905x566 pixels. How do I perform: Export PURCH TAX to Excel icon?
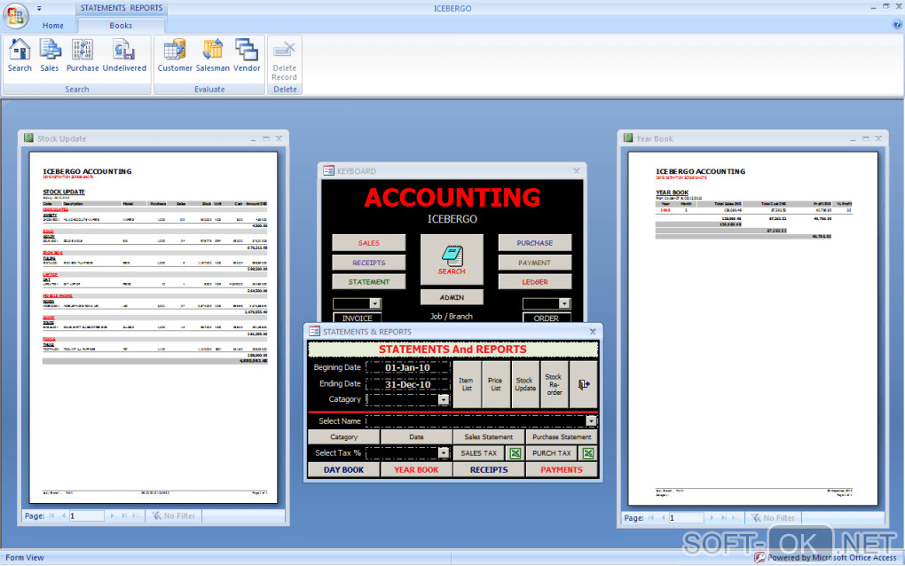click(x=588, y=453)
